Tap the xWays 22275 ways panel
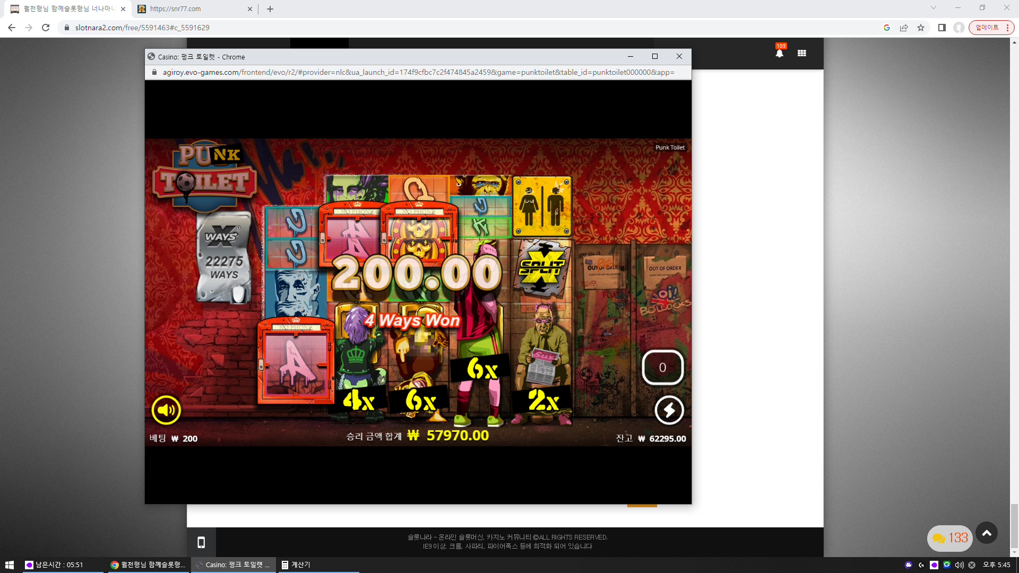Image resolution: width=1019 pixels, height=573 pixels. point(224,257)
